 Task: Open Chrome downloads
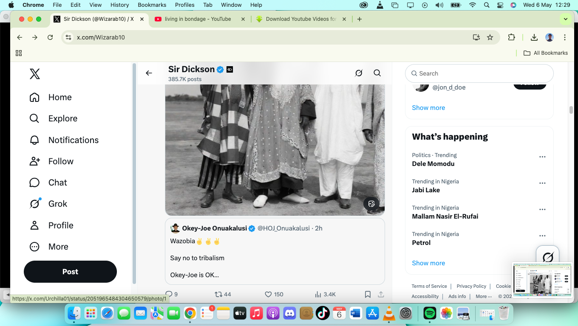pos(534,37)
